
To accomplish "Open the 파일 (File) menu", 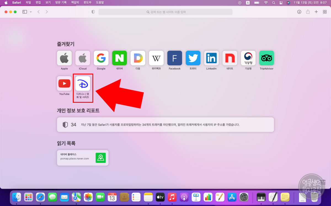I will pos(28,2).
